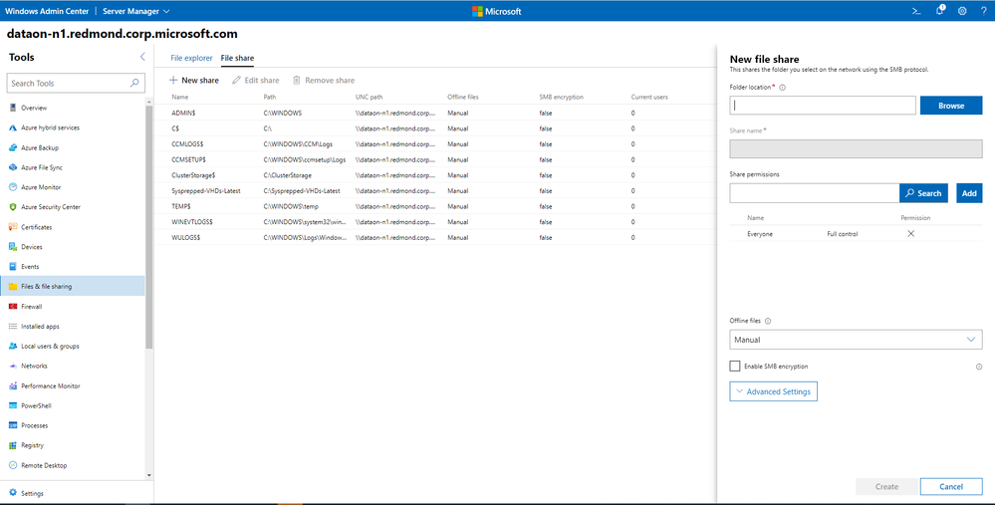995x505 pixels.
Task: Open the Devices icon
Action: pos(13,247)
